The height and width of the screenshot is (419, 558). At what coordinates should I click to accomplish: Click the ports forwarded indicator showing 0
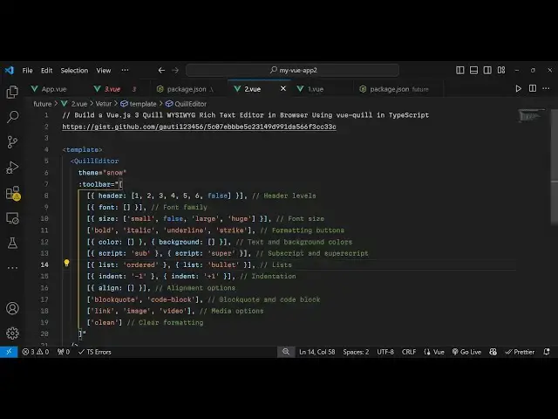(x=64, y=352)
